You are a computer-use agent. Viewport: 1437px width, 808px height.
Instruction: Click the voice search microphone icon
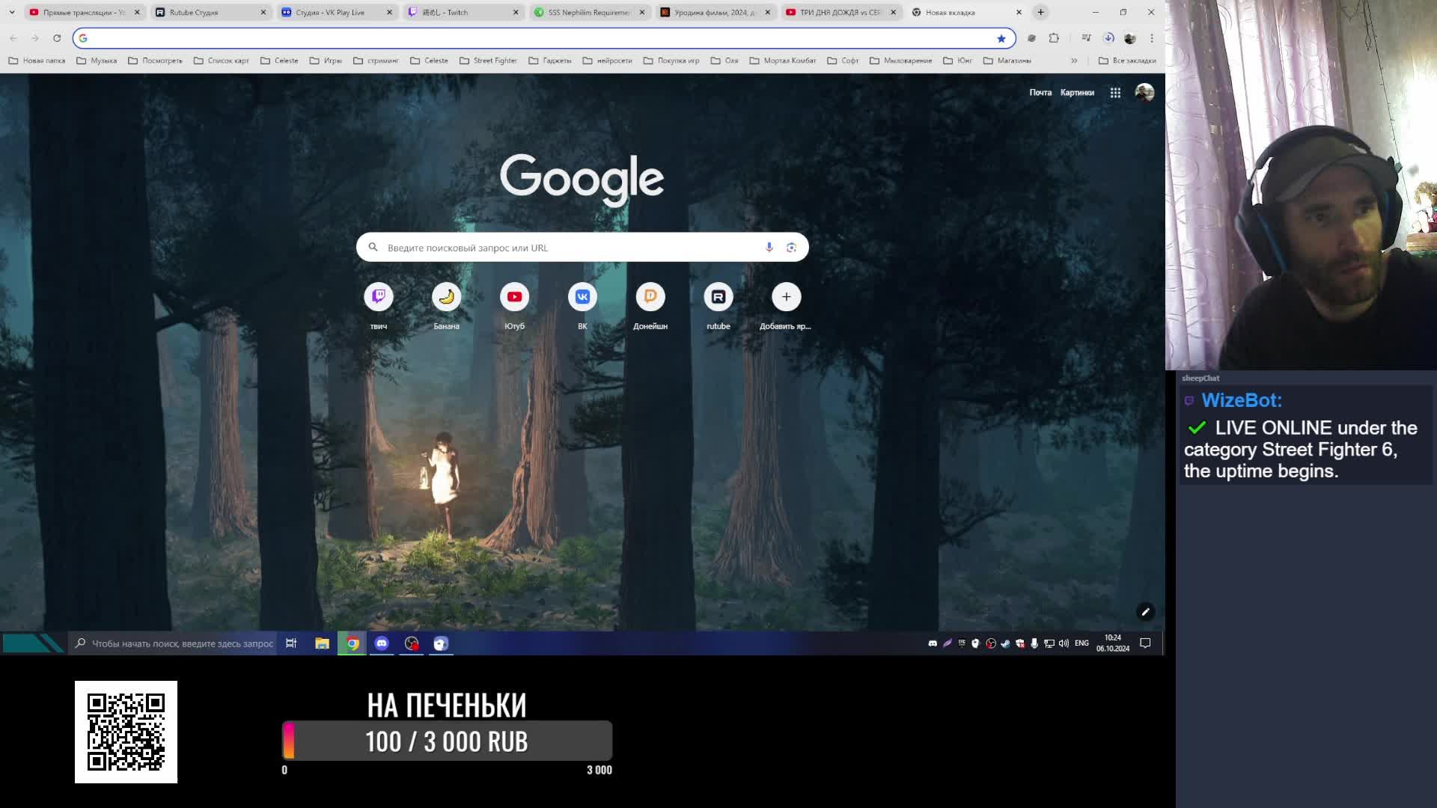[769, 248]
